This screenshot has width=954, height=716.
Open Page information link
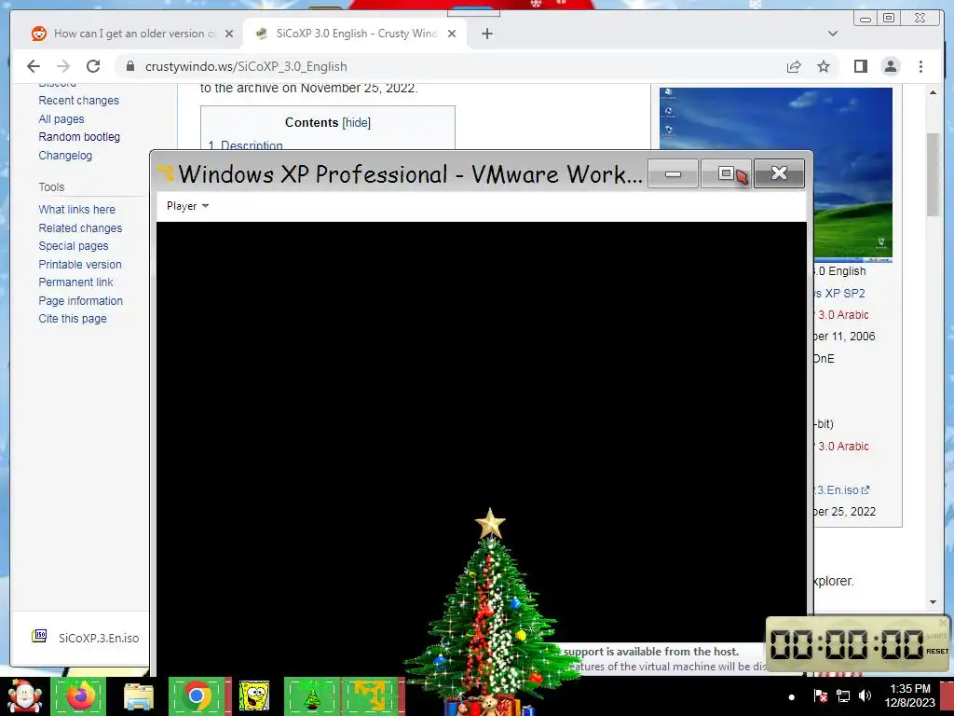[x=80, y=301]
